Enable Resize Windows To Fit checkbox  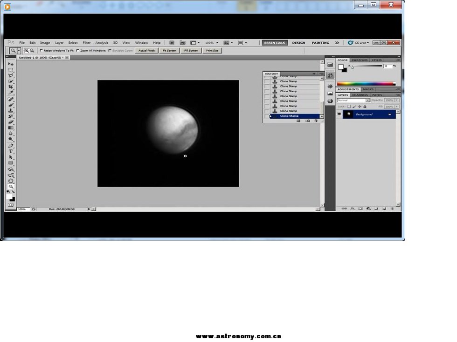coord(41,51)
